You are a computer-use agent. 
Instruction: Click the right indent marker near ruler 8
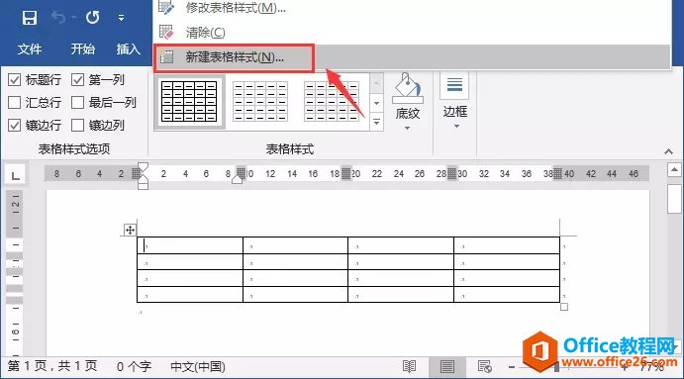coord(237,178)
